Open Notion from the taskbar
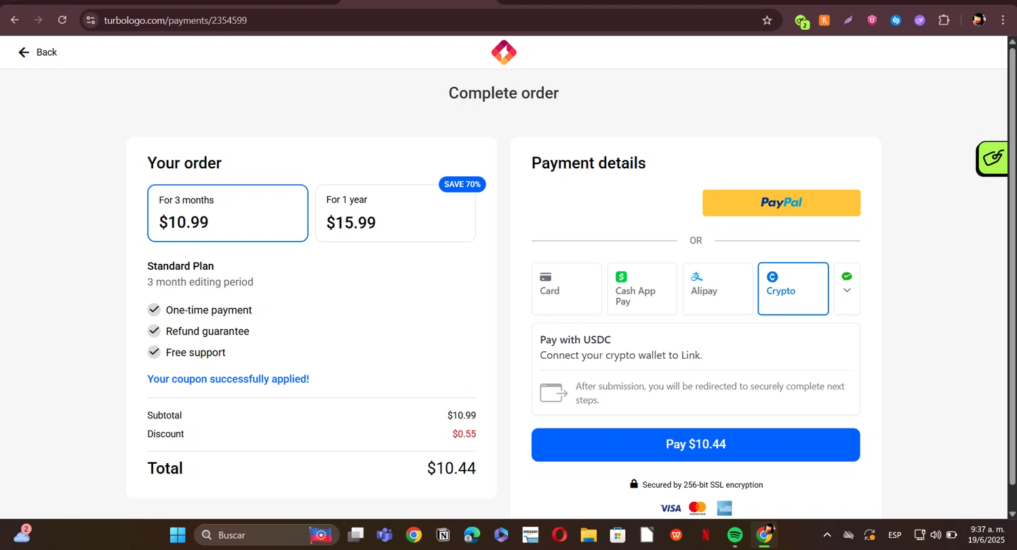The width and height of the screenshot is (1017, 550). tap(443, 535)
